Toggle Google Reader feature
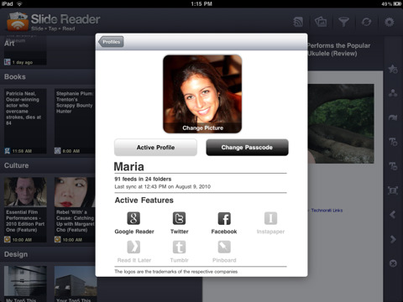The image size is (403, 302). [x=134, y=223]
